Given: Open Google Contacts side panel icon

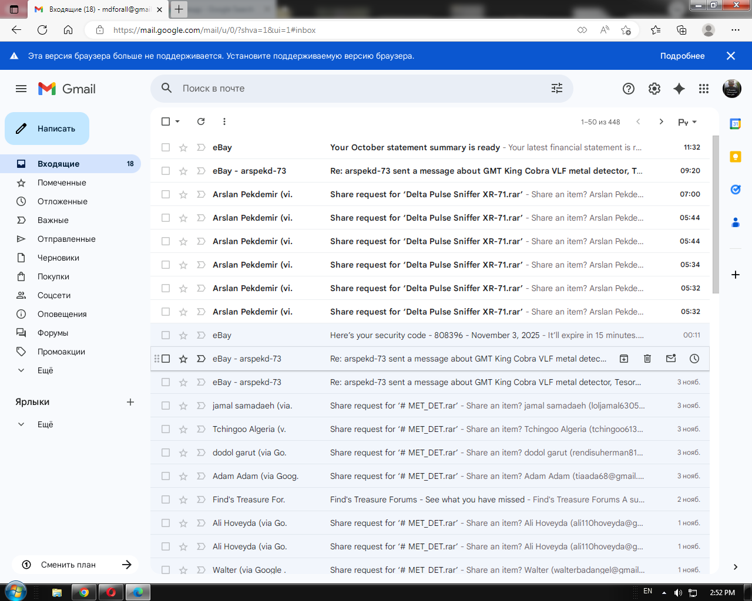Looking at the screenshot, I should pyautogui.click(x=736, y=222).
